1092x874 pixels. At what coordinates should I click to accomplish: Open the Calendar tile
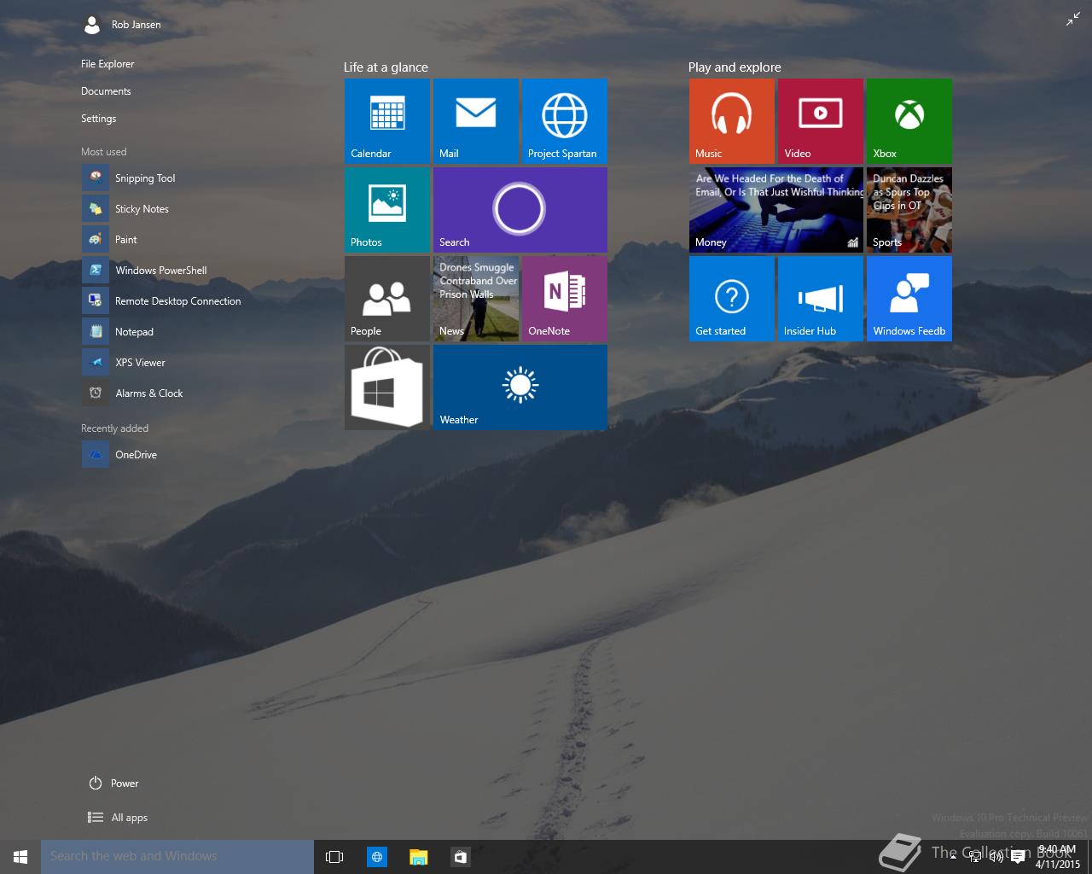(x=386, y=121)
